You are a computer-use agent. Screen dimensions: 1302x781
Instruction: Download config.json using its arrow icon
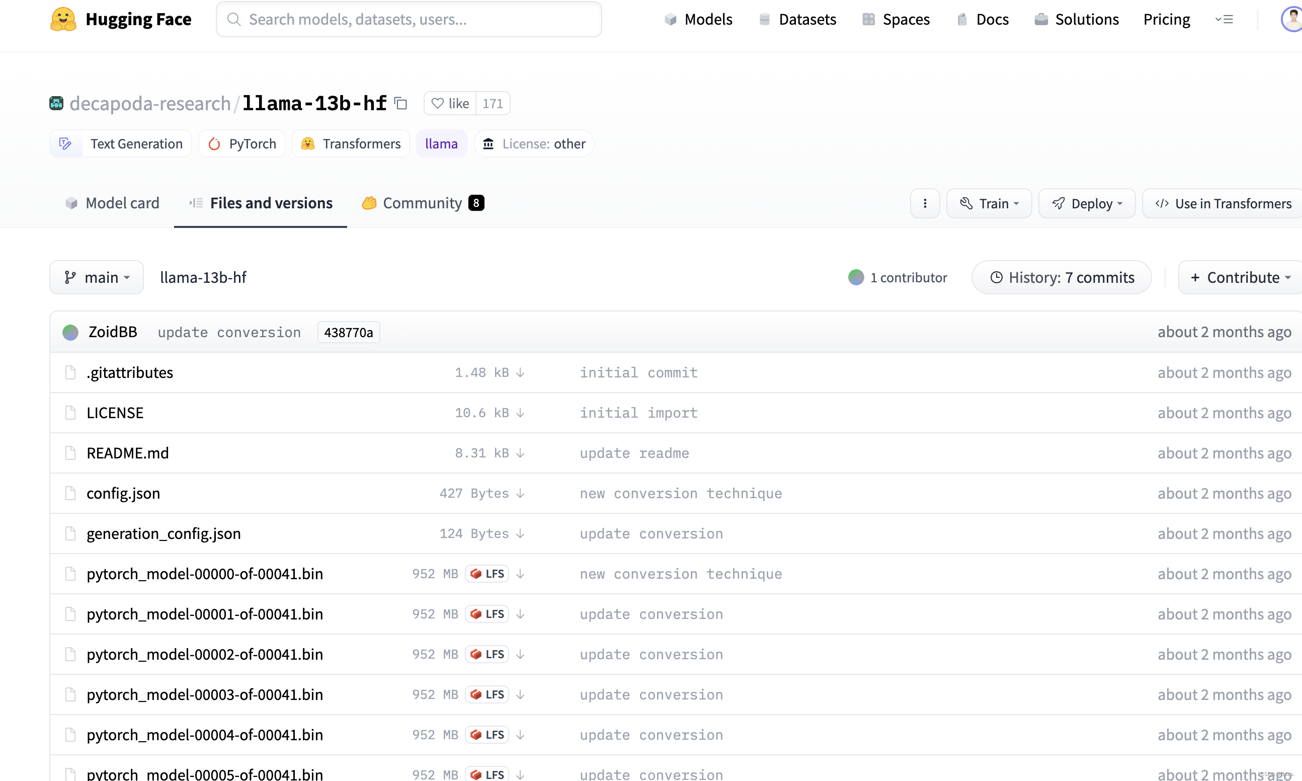(520, 493)
